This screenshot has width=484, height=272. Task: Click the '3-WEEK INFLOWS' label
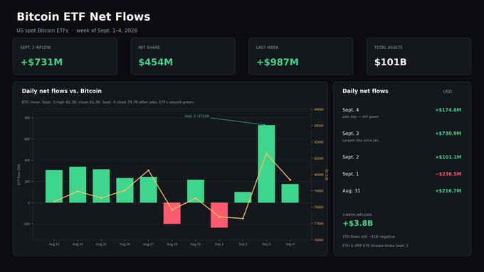tap(357, 214)
